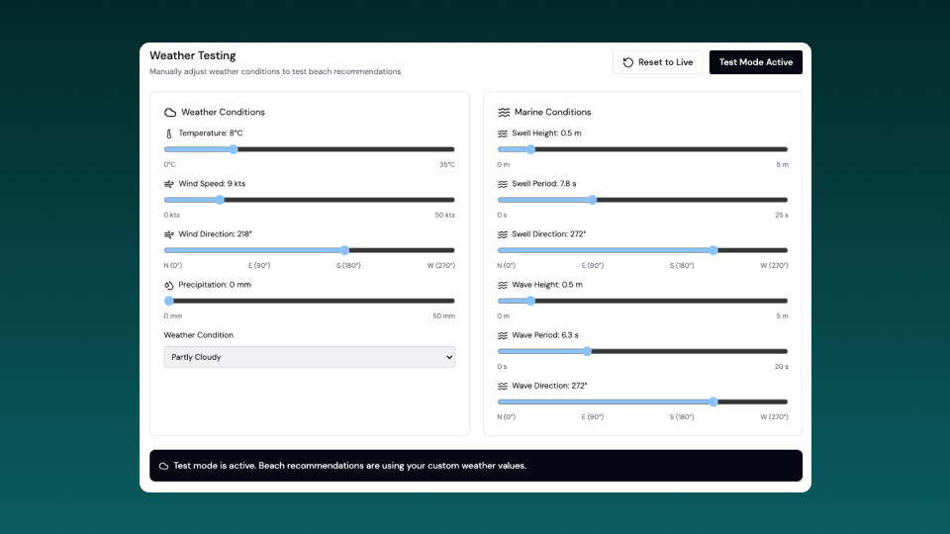
Task: Click the cloud icon in Weather Conditions header
Action: tap(170, 113)
